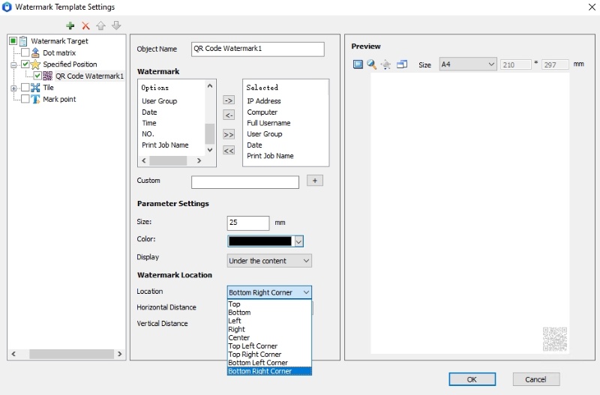This screenshot has height=395, width=600.
Task: Move selected item with single right arrow button
Action: point(229,100)
